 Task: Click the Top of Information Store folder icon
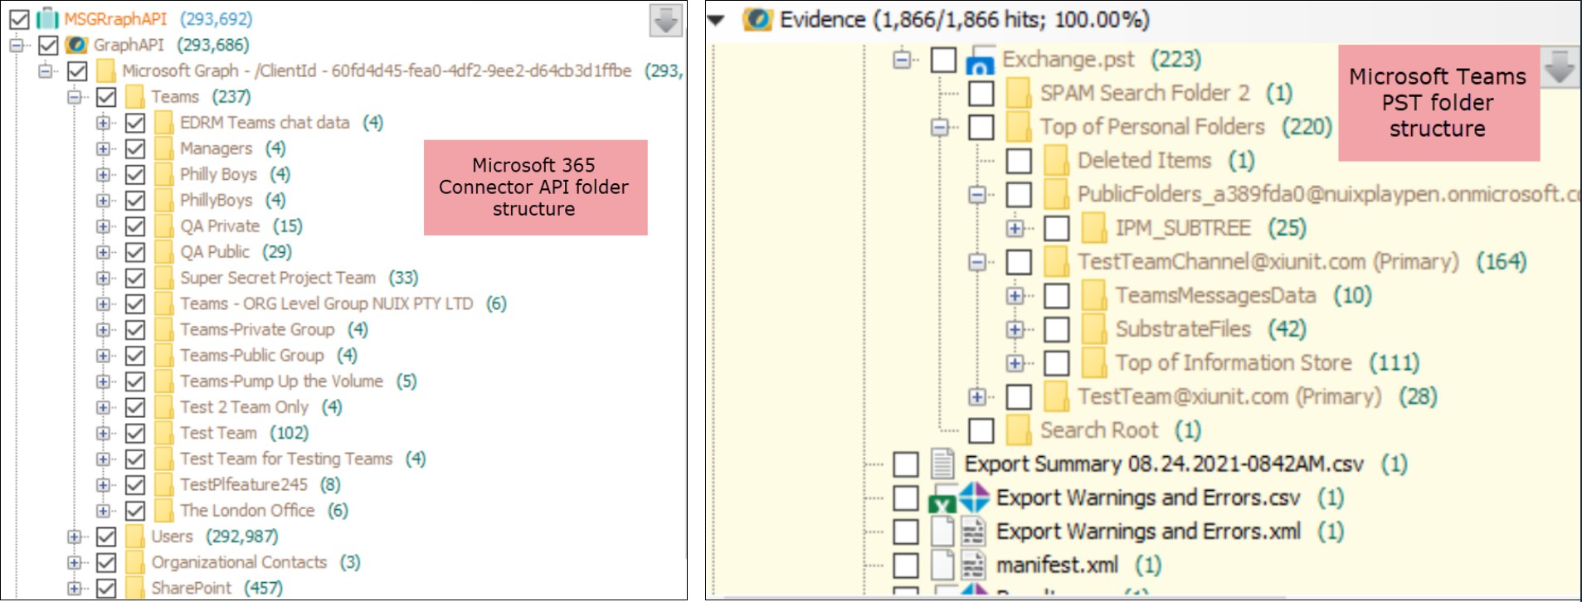(1094, 362)
